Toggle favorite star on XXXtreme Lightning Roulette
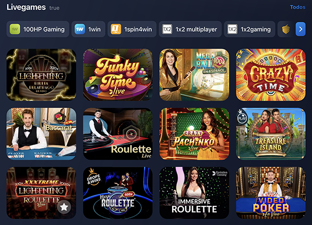The image size is (312, 225). pos(64,207)
